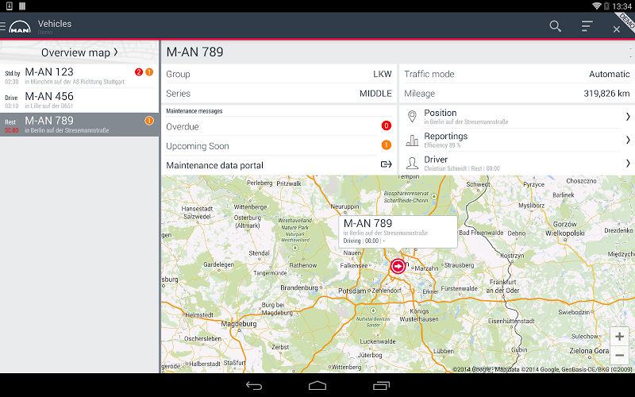Viewport: 635px width, 397px height.
Task: Click the Mileage 319,826 km value
Action: 606,94
